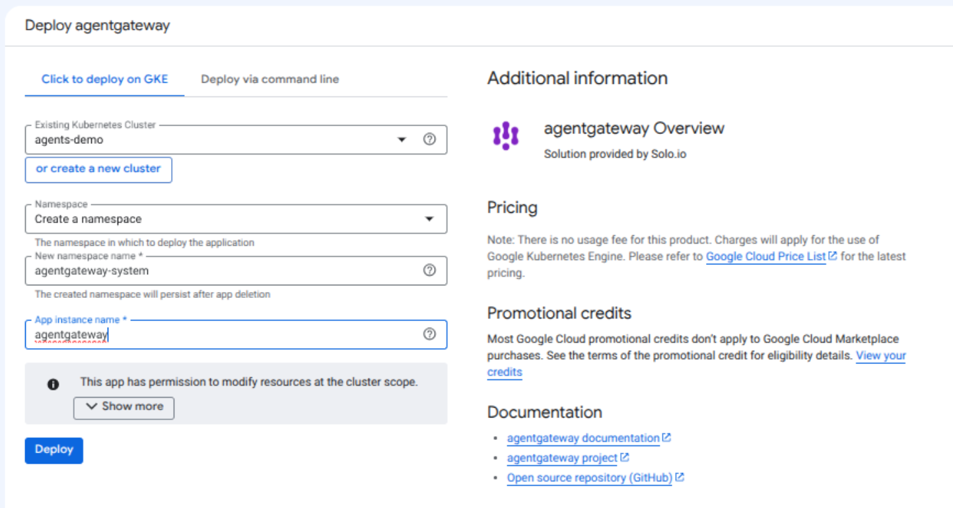Click the help icon in App instance name field
The height and width of the screenshot is (508, 953).
(x=429, y=334)
